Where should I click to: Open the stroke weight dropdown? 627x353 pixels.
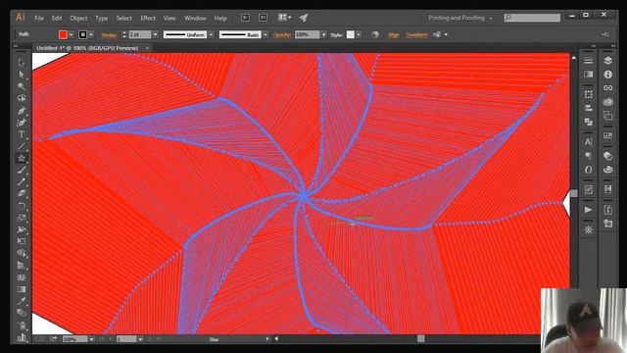[155, 35]
